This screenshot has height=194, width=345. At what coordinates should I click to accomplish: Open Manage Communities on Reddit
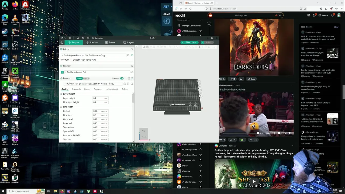click(189, 26)
